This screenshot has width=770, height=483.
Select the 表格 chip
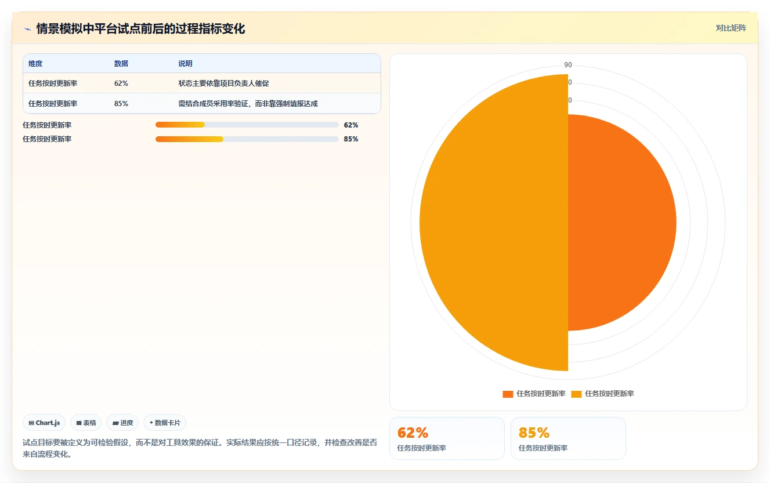[x=86, y=423]
